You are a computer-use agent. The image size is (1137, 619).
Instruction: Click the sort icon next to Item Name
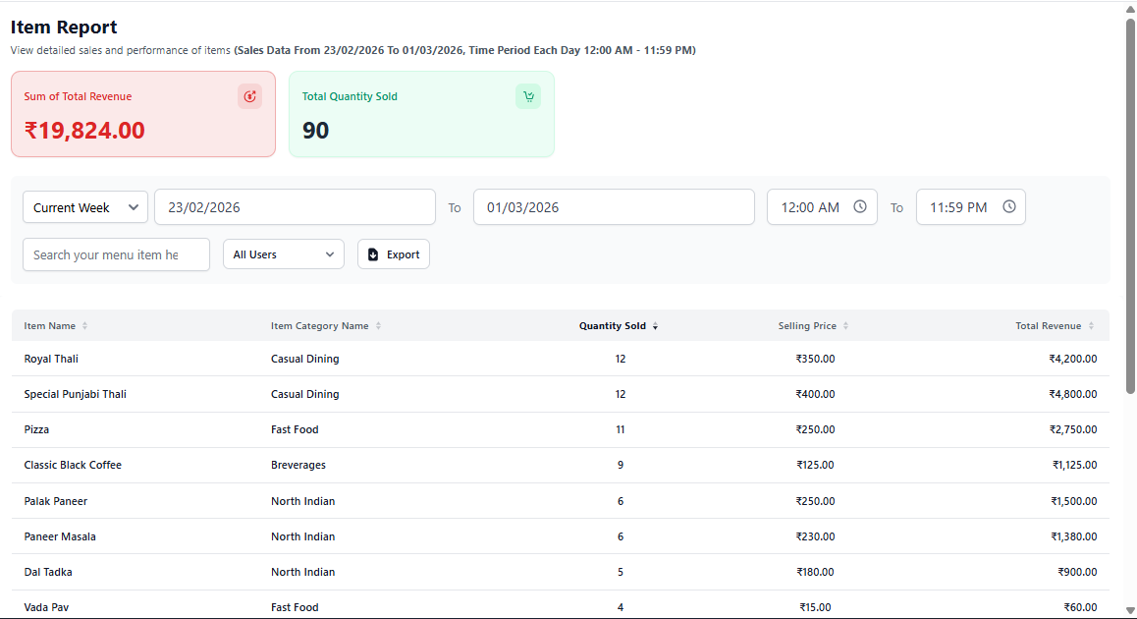click(84, 326)
